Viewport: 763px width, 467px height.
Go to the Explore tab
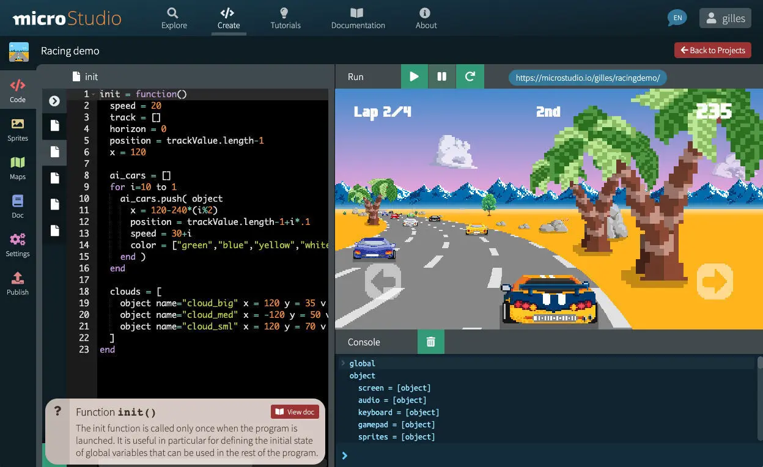click(x=174, y=18)
